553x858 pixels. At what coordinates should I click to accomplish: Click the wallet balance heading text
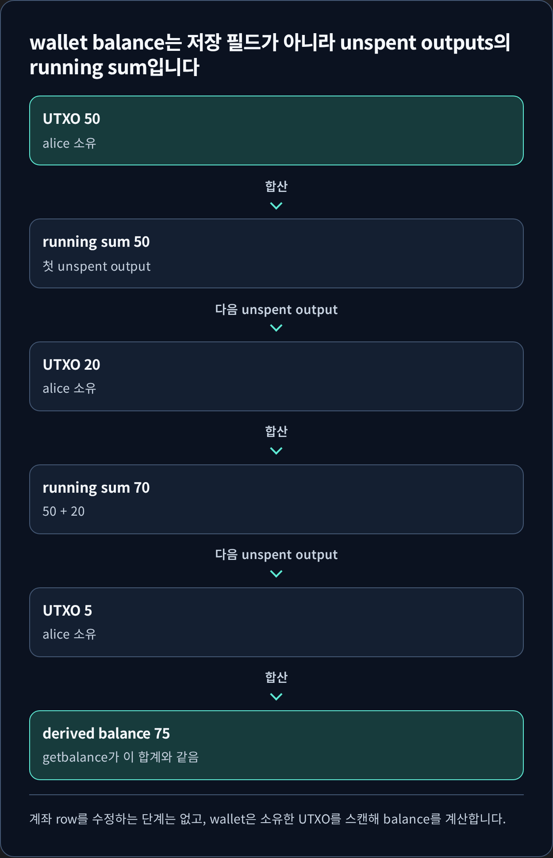[x=270, y=55]
